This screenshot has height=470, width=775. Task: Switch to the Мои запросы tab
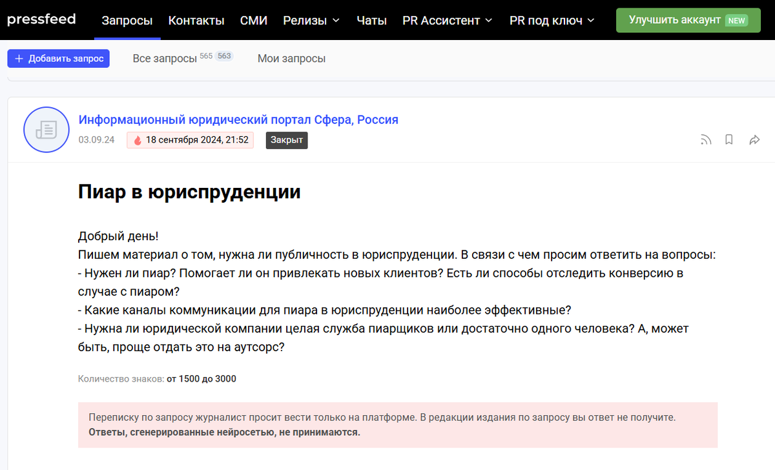click(x=291, y=58)
